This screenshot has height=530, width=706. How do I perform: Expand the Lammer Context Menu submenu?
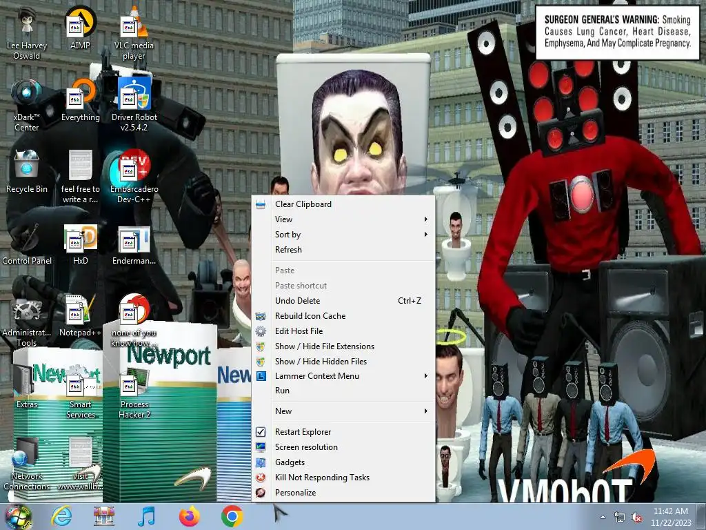(x=343, y=376)
